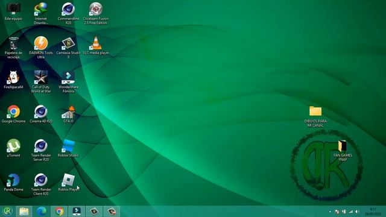Open File Explorer from the taskbar
The height and width of the screenshot is (217, 386).
[24, 212]
